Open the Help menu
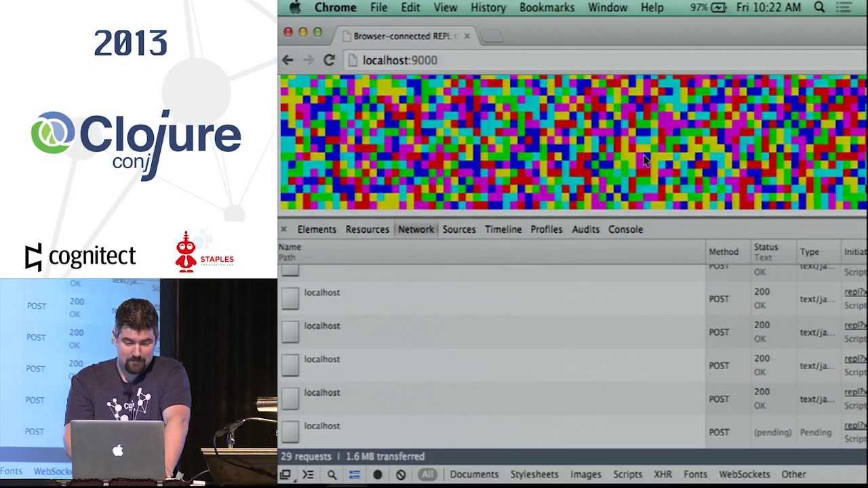 point(652,7)
